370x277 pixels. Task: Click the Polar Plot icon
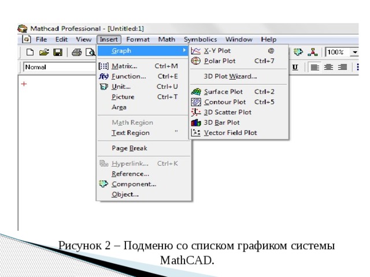(195, 61)
